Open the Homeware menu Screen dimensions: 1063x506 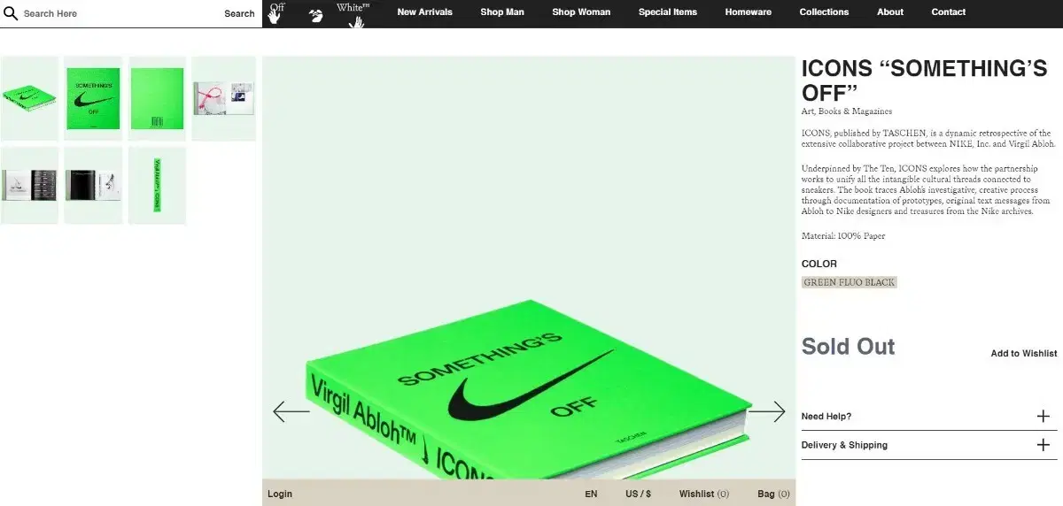click(x=748, y=12)
